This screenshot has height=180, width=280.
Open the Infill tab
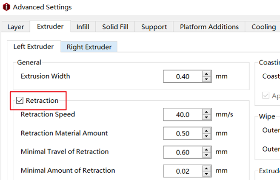83,27
